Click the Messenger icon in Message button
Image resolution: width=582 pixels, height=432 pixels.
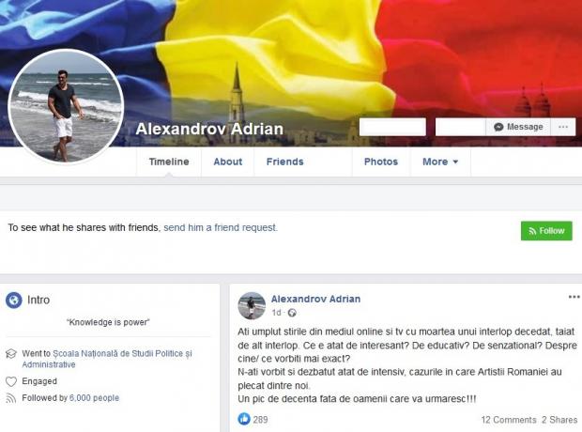498,127
